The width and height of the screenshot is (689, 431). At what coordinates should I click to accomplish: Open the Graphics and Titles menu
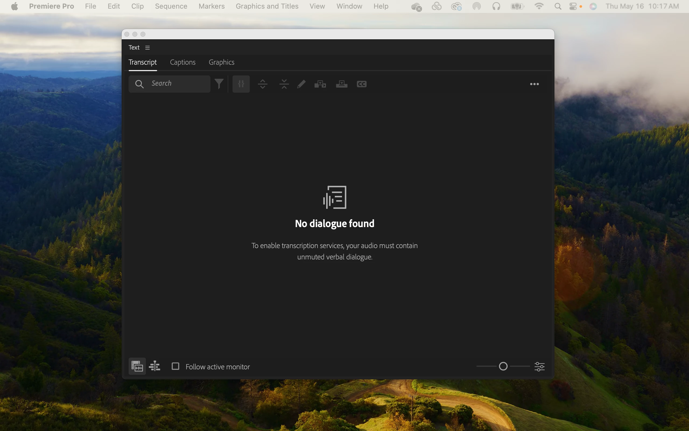click(267, 6)
